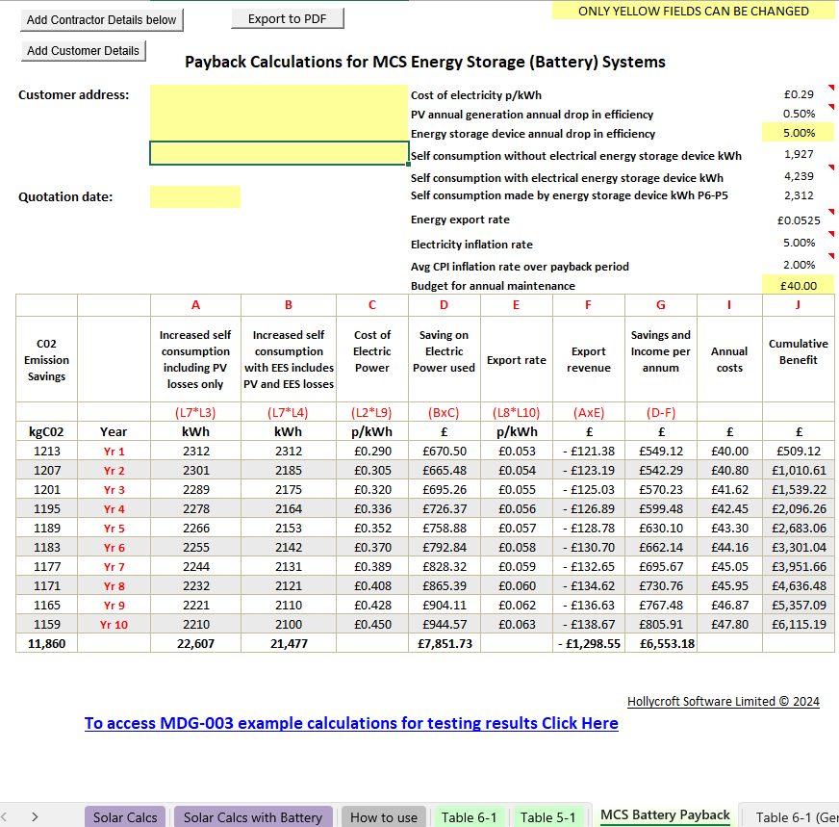Switch to the Solar Calcs sheet tab
Screen dimensions: 839x827
125,816
